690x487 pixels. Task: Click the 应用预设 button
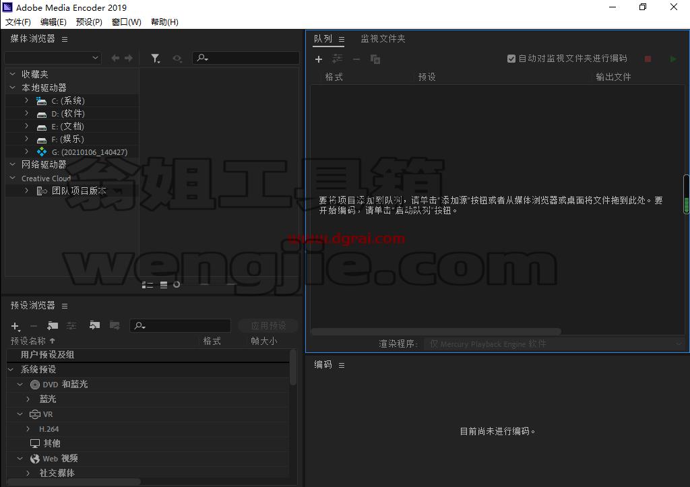click(268, 325)
